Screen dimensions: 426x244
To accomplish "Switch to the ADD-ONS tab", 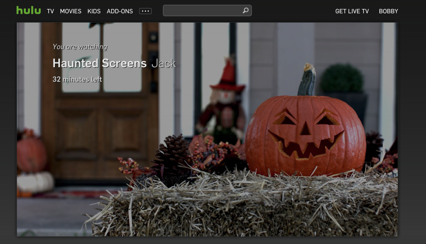I will 119,11.
